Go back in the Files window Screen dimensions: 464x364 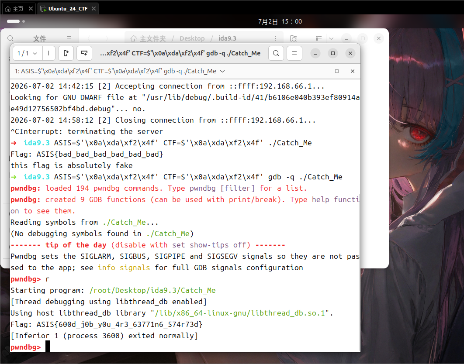click(89, 38)
